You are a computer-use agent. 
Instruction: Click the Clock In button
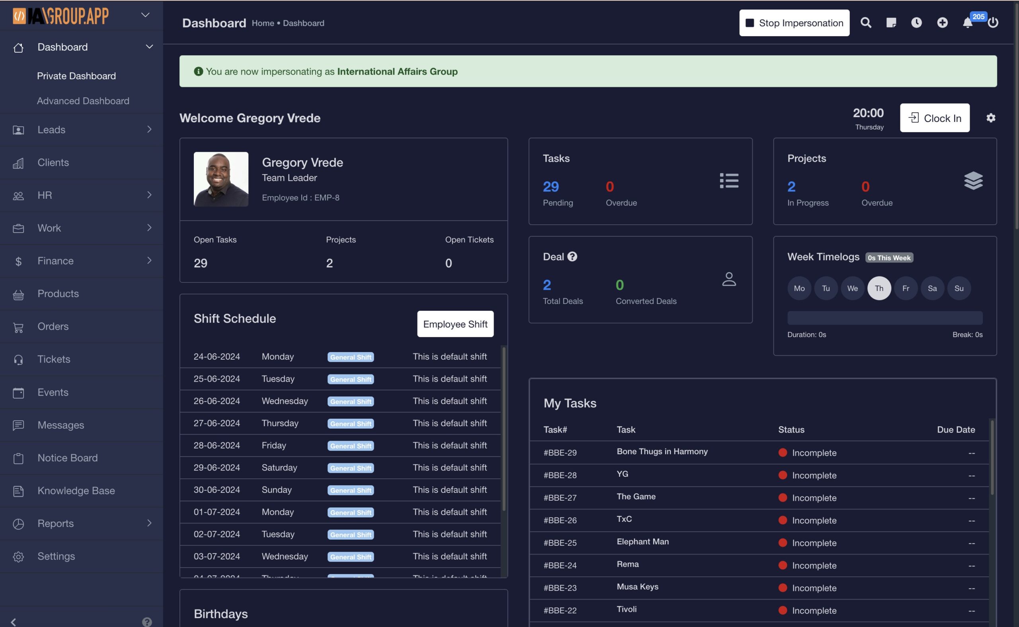[935, 118]
